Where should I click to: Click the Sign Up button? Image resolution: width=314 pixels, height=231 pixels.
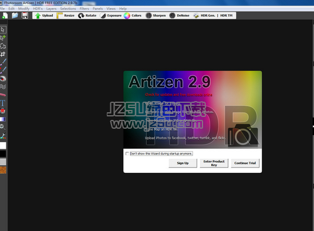pos(183,163)
